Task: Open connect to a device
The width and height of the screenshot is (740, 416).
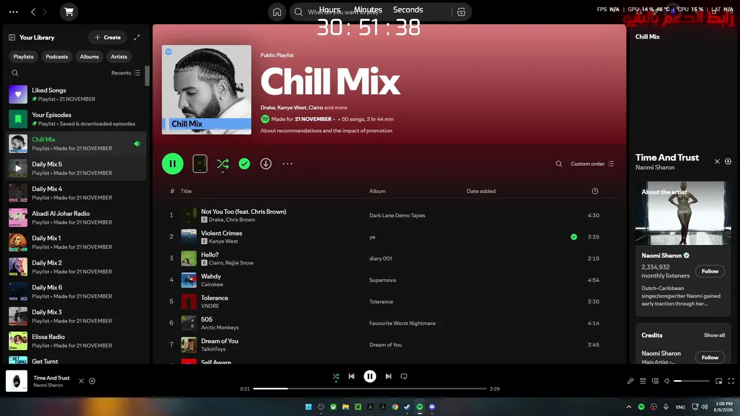Action: [655, 381]
